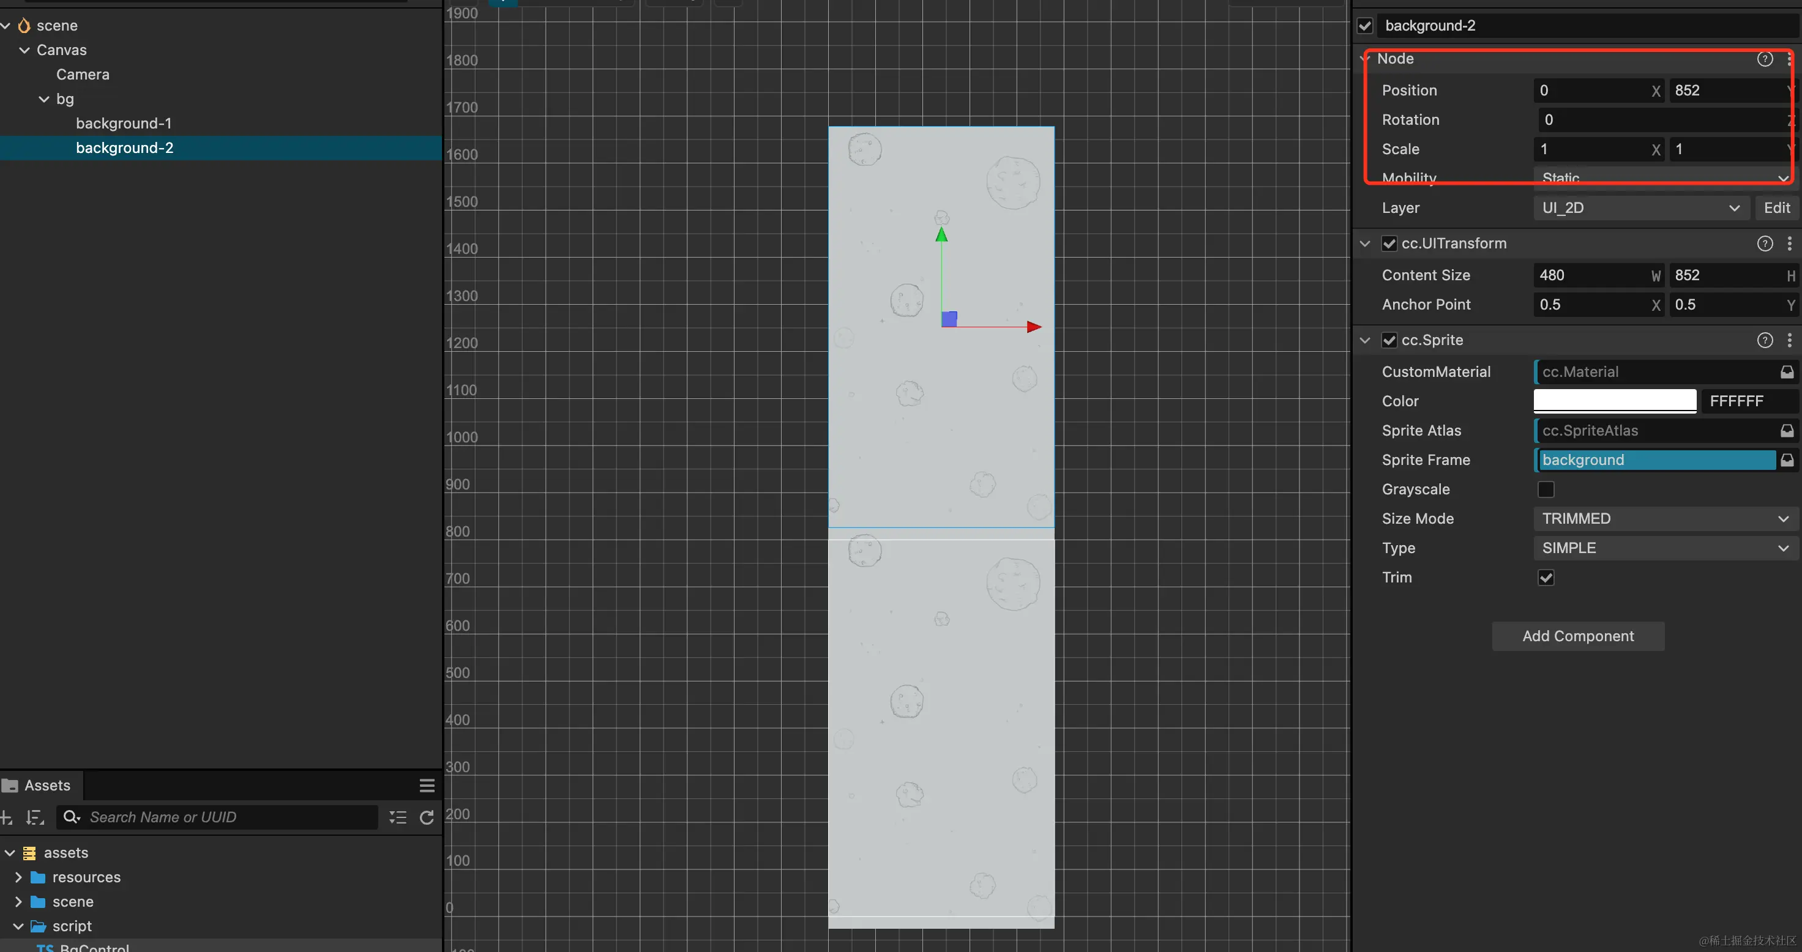
Task: Click the Sprite Atlas asset picker icon
Action: click(1787, 431)
